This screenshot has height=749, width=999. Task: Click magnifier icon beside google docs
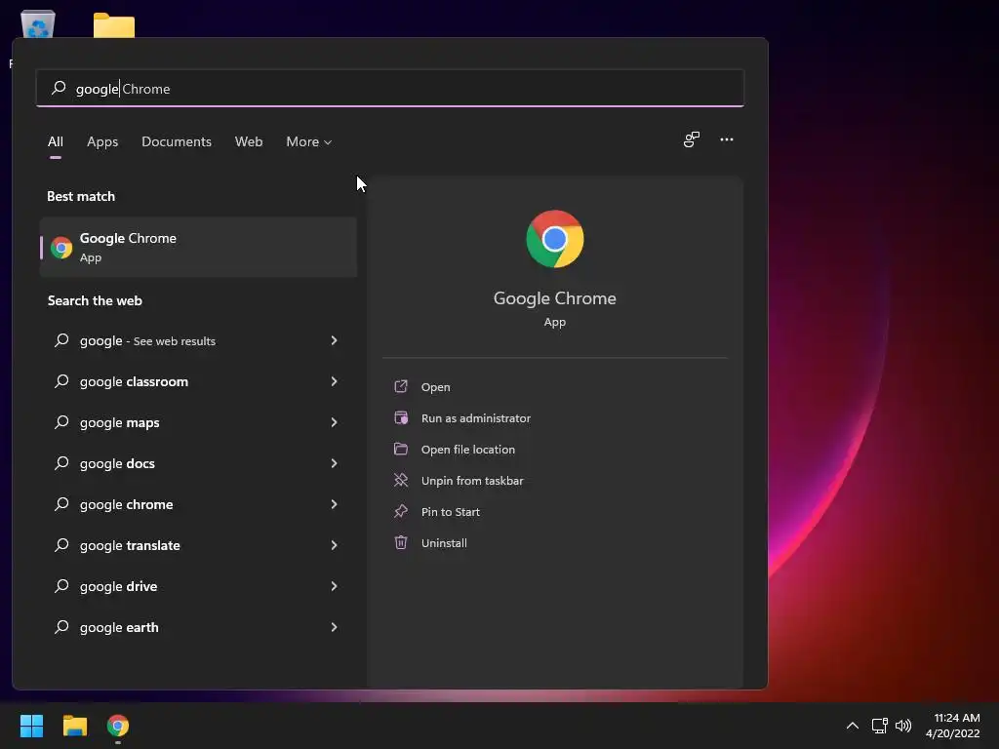(x=61, y=463)
